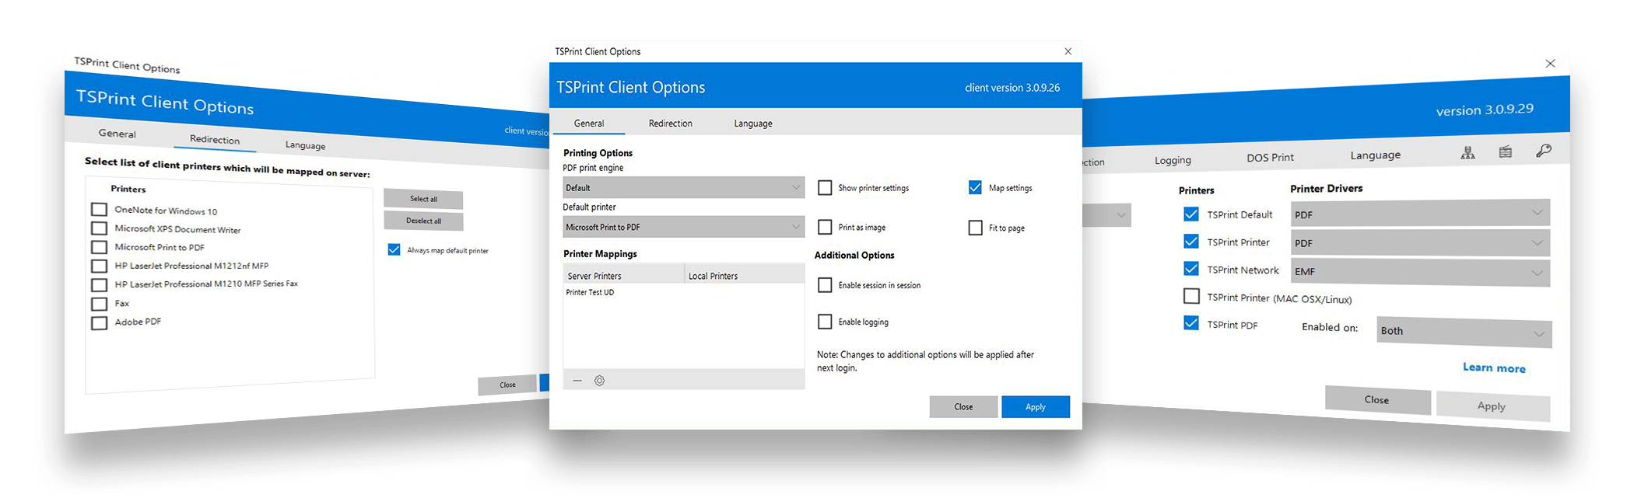Viewport: 1634px width, 498px height.
Task: Click Close in the center dialog
Action: pyautogui.click(x=963, y=407)
